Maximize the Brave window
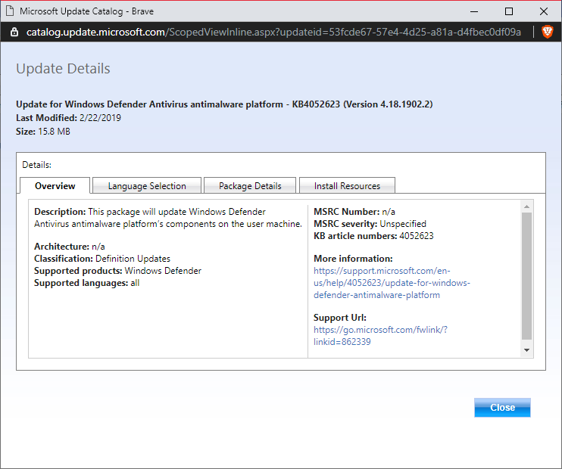 point(508,11)
